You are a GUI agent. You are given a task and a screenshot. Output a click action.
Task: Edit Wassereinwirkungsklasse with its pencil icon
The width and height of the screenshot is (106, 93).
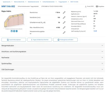click(64, 33)
